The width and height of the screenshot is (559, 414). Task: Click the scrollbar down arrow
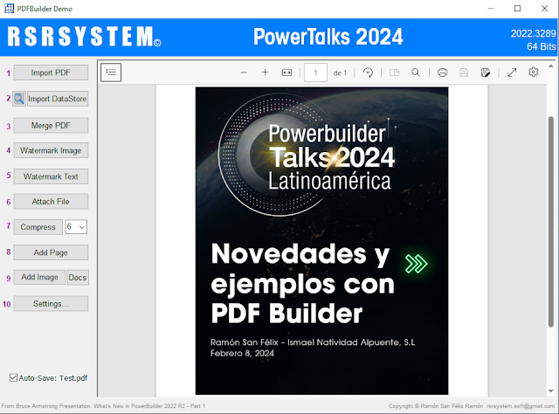[551, 391]
